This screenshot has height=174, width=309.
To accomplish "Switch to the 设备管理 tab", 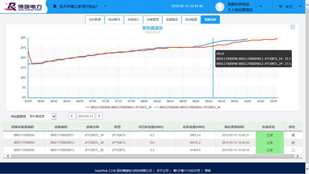I will [153, 19].
